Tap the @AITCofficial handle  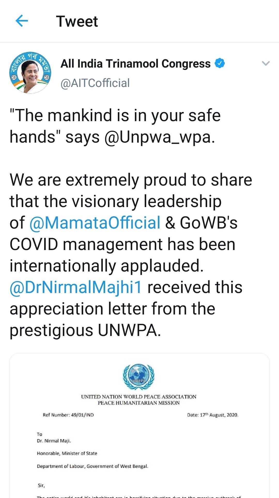(x=95, y=83)
